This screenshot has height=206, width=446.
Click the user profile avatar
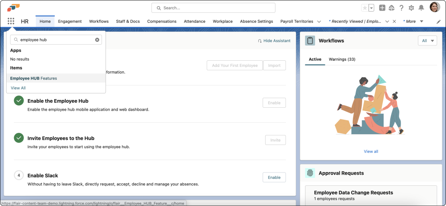pos(434,7)
